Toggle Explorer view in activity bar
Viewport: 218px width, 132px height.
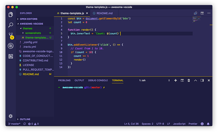tap(11, 14)
